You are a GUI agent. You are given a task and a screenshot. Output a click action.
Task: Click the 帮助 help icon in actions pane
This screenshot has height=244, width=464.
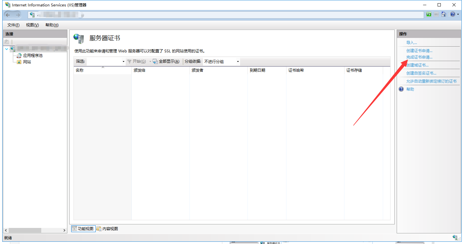[401, 89]
